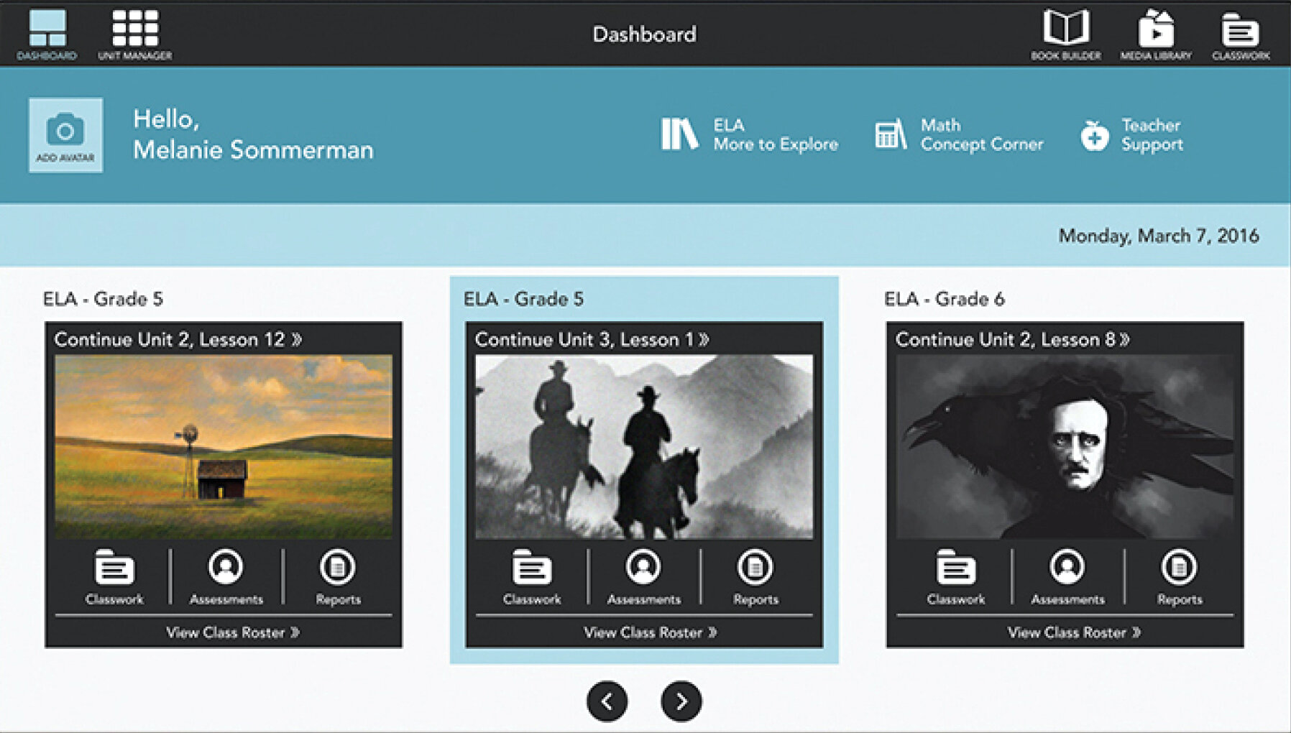Click the prairie barn lesson thumbnail
The image size is (1291, 733).
(x=224, y=447)
